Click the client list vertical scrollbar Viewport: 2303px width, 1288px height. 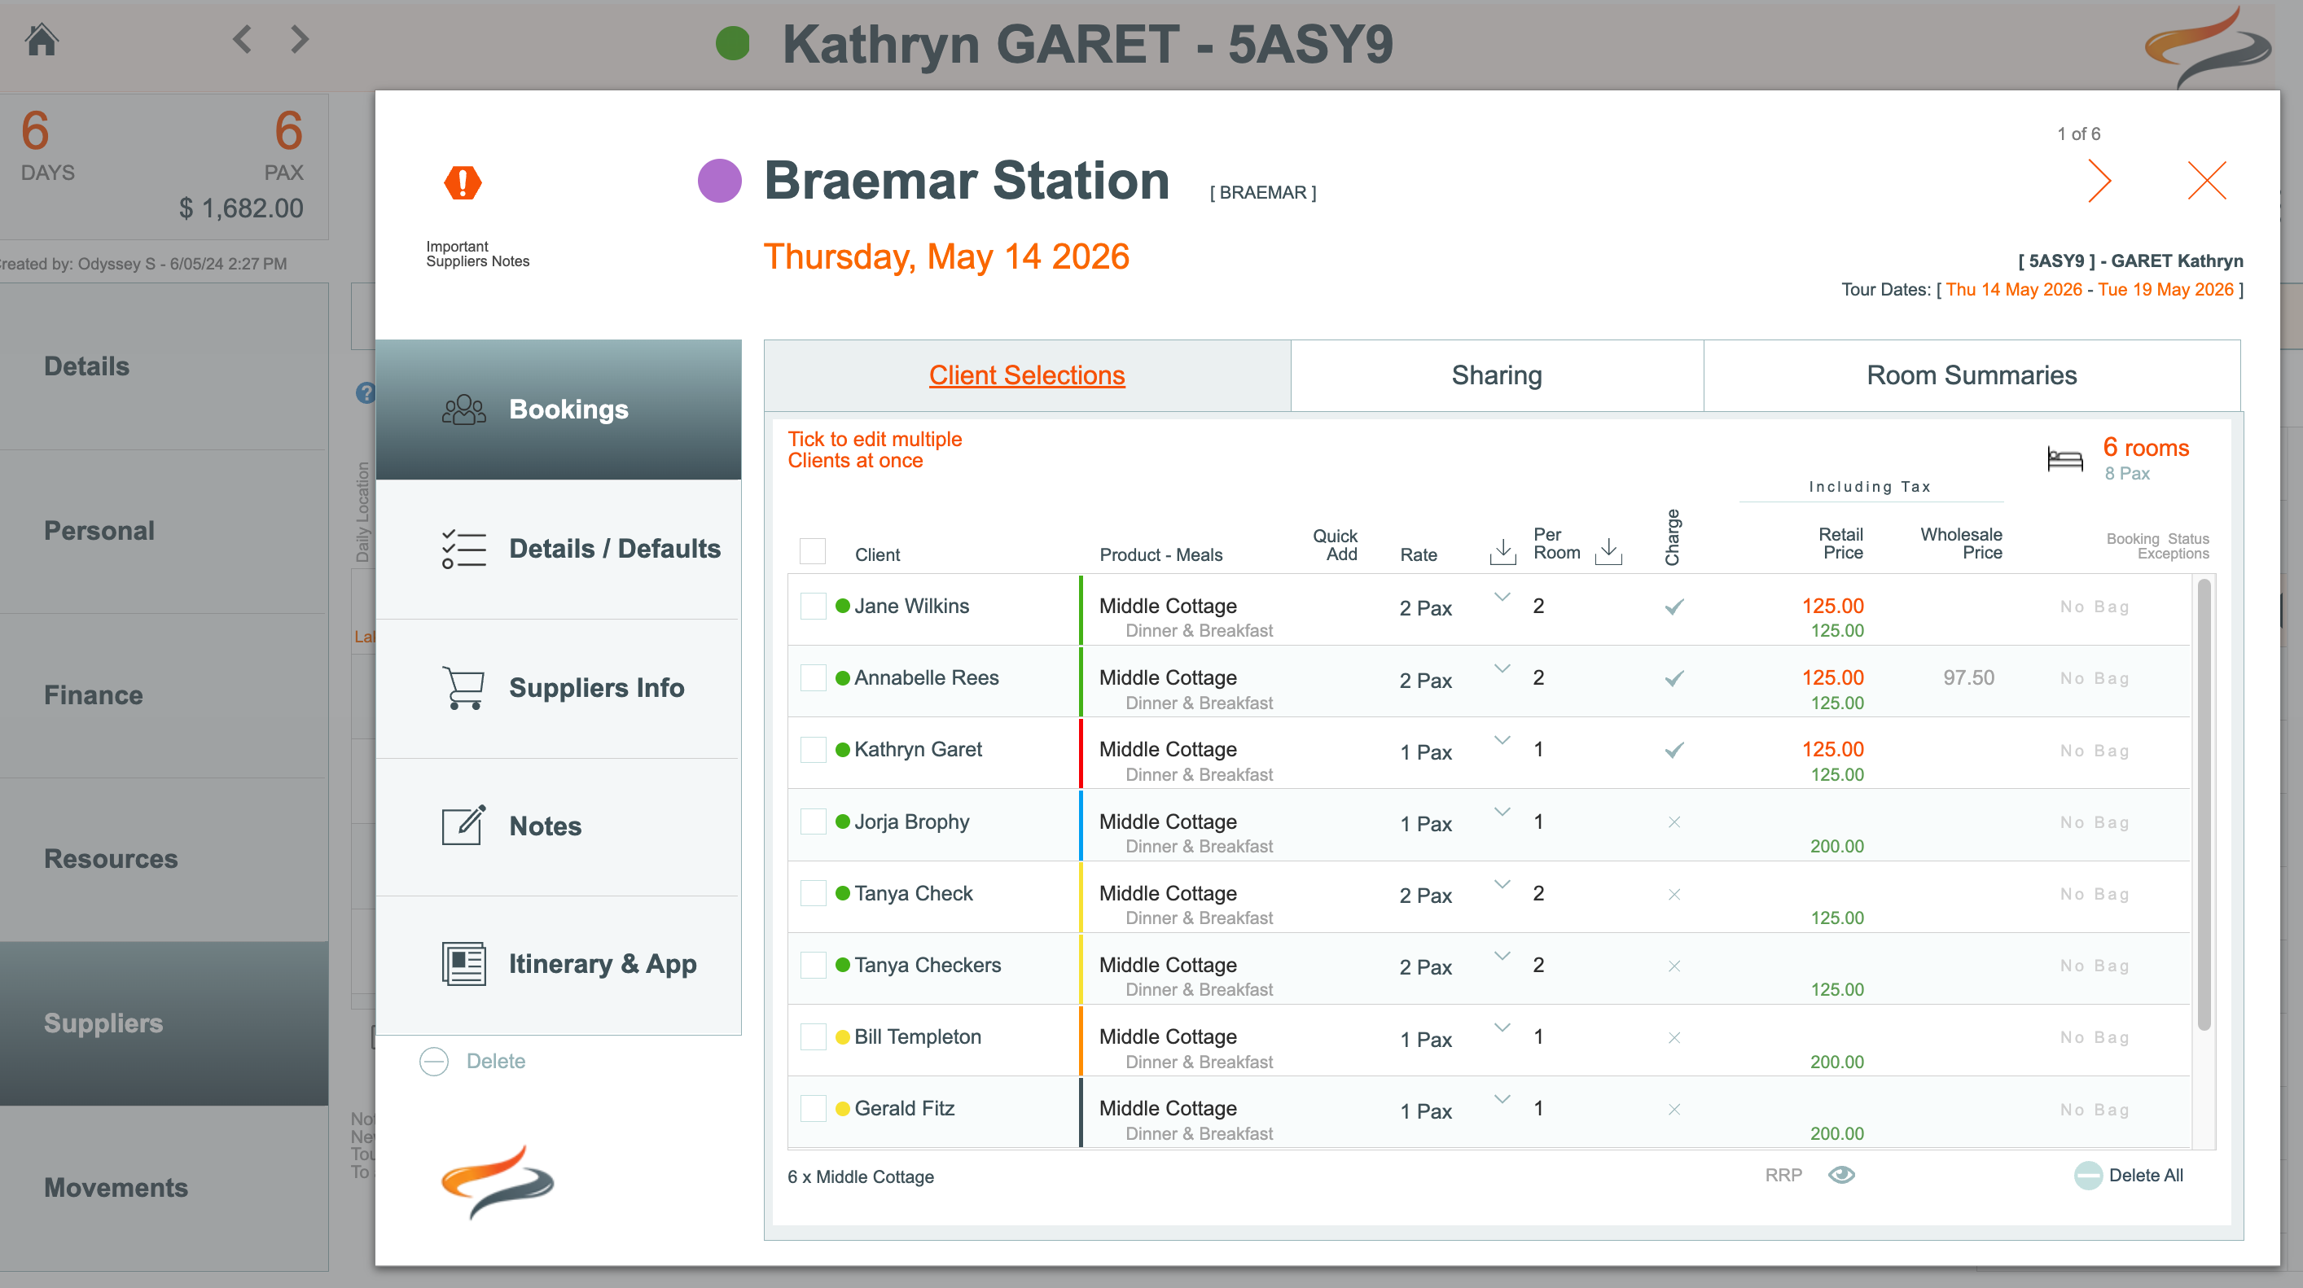click(x=2203, y=804)
